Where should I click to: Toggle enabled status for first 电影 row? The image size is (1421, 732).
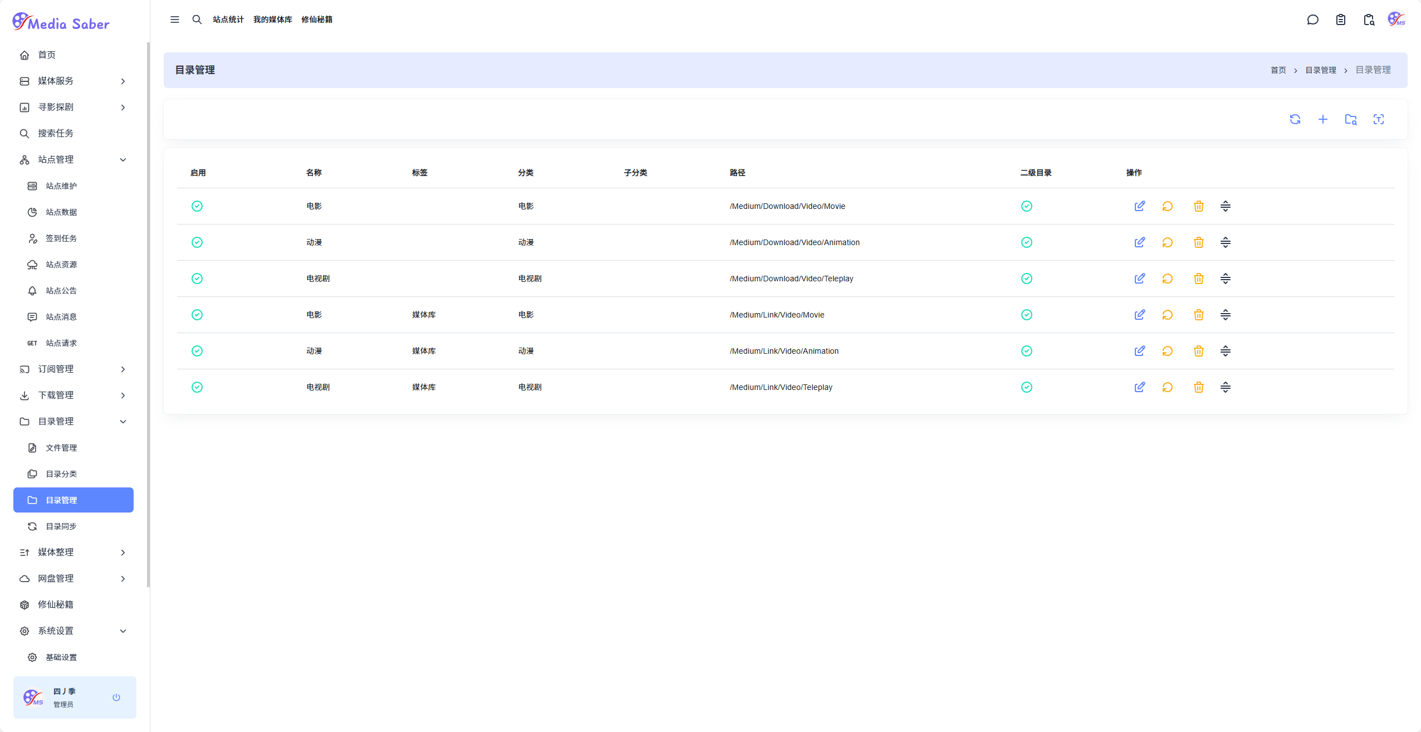[197, 206]
